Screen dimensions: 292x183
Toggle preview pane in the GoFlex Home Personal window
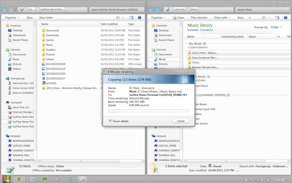(x=131, y=17)
